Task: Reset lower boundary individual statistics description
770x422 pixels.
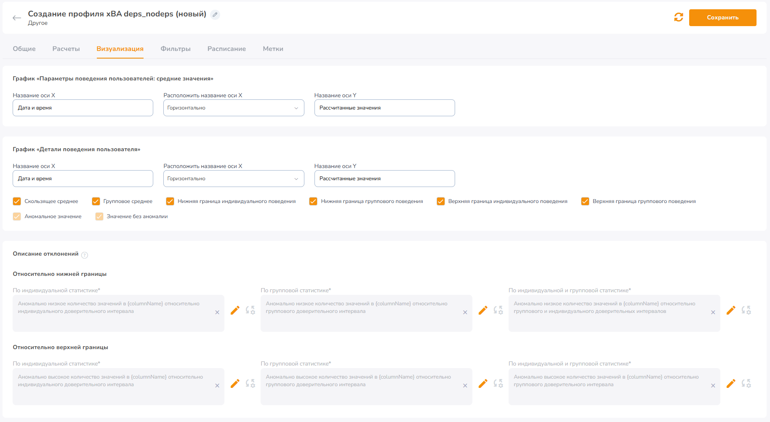Action: pyautogui.click(x=250, y=310)
